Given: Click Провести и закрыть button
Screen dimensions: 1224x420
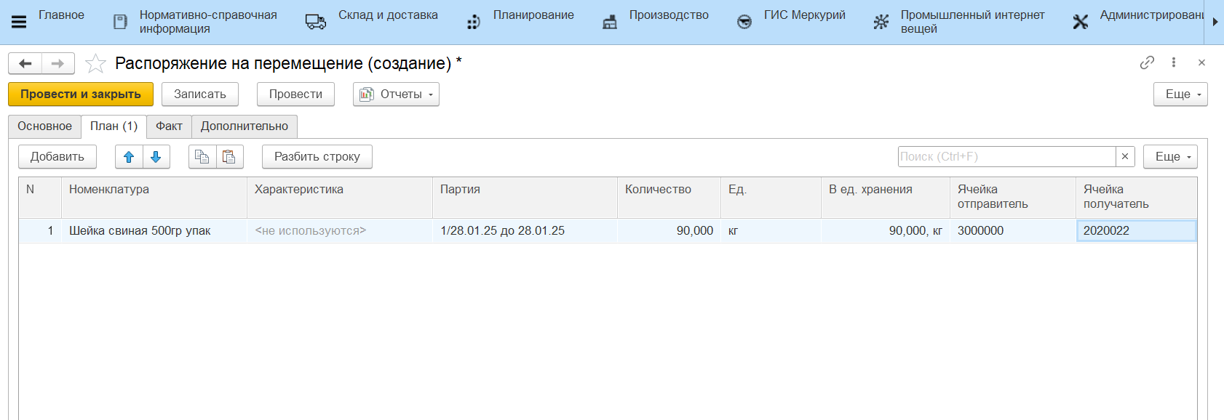Looking at the screenshot, I should click(81, 94).
